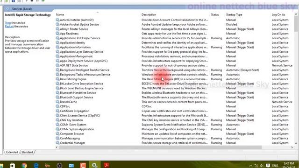This screenshot has width=299, height=168.
Task: Click the Services gears icon in taskbar
Action: (x=94, y=165)
